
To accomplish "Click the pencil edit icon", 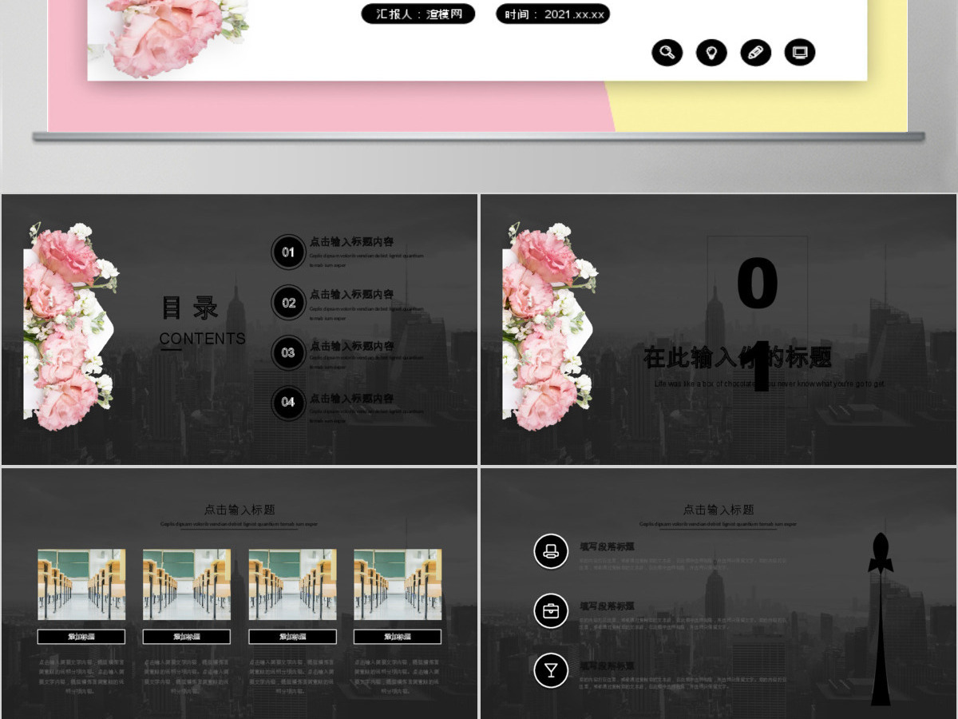I will (756, 53).
